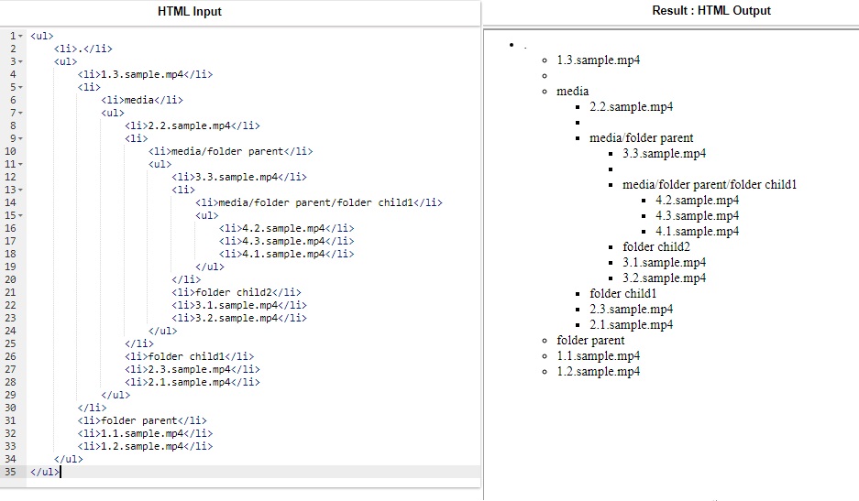Screen dimensions: 859x501
Task: Click the final '</ul>' on line 35
Action: coord(45,472)
